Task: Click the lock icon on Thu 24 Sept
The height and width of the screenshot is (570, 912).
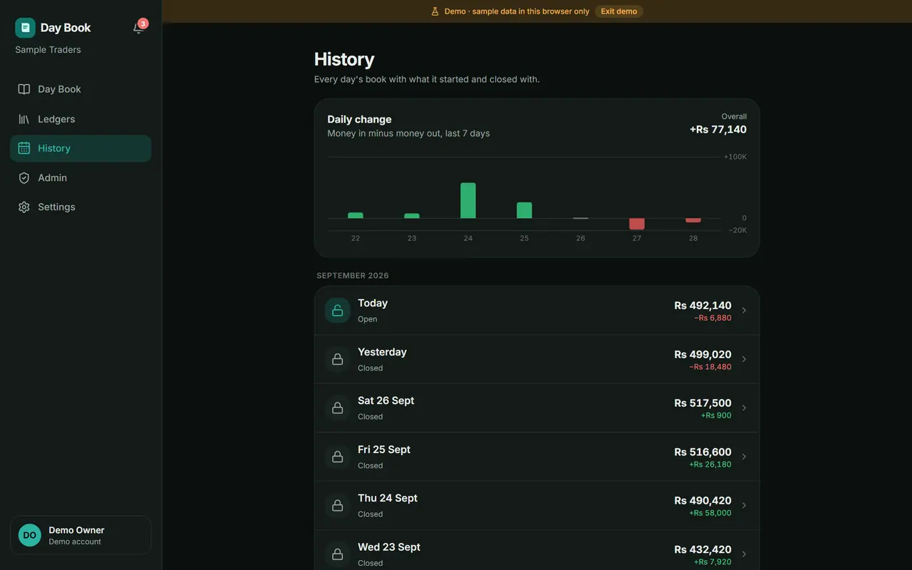Action: coord(338,506)
